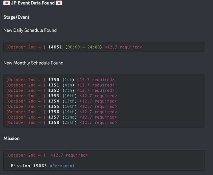This screenshot has width=213, height=175.
Task: Select the 1358 (25th) monthly schedule entry
Action: tap(54, 123)
